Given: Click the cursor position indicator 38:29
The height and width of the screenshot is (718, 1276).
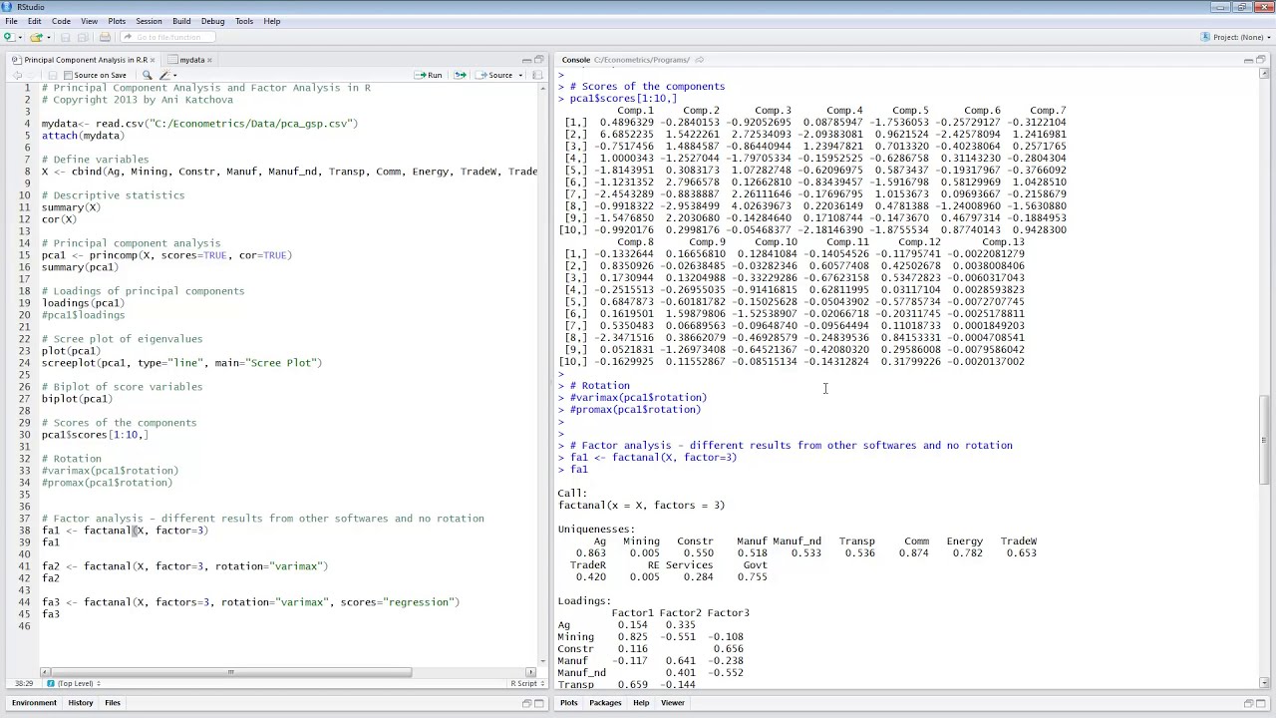Looking at the screenshot, I should click(x=23, y=684).
